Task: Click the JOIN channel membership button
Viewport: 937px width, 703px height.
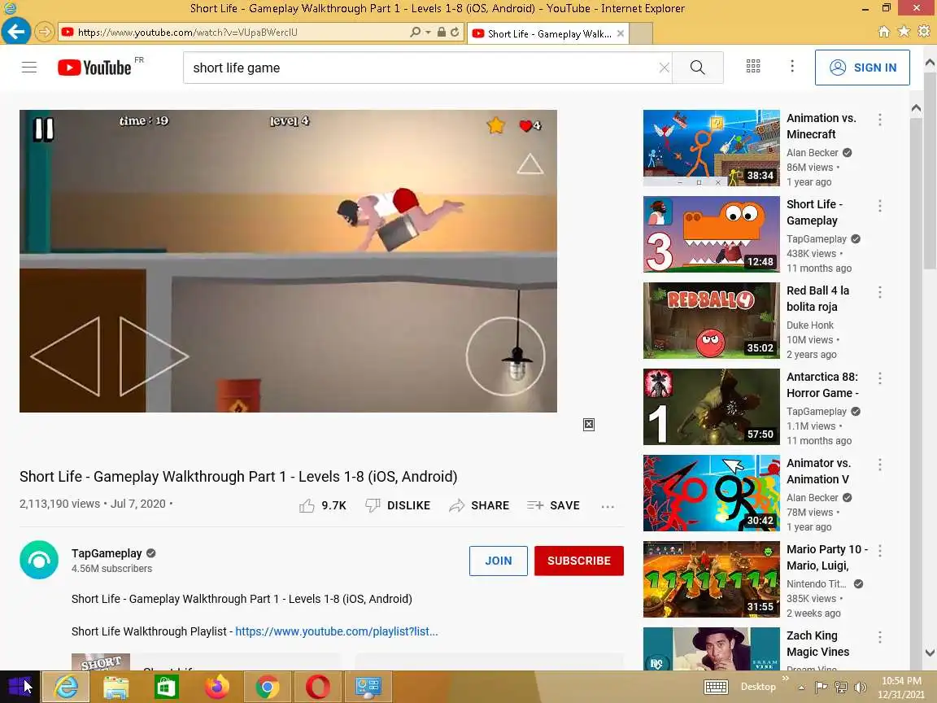Action: click(499, 561)
